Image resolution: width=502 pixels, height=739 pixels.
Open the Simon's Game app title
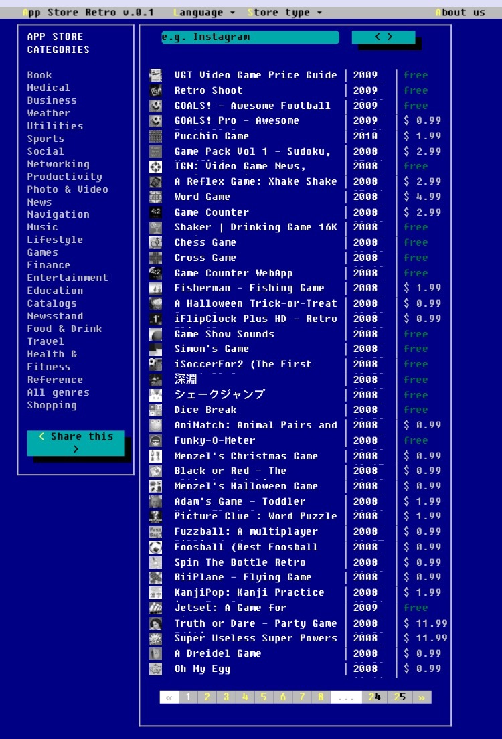211,349
